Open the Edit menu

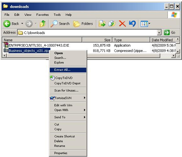coord(17,15)
